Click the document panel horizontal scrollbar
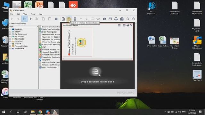205x115 pixels. click(97, 59)
